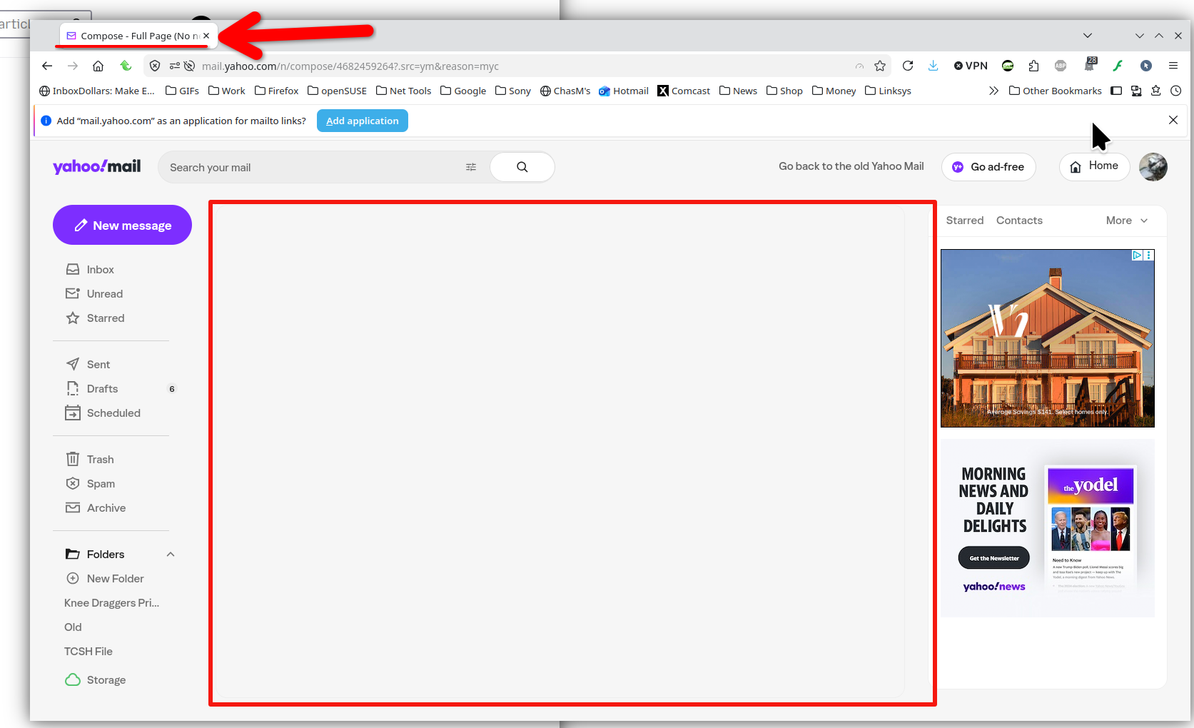Collapse the Folders section
Viewport: 1194px width, 728px height.
[x=171, y=555]
